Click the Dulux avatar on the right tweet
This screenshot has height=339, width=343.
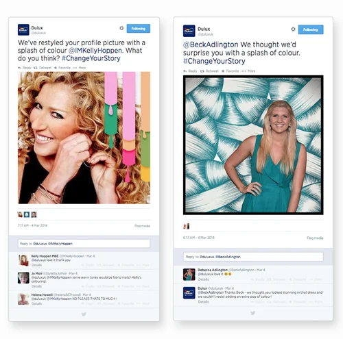(x=189, y=31)
